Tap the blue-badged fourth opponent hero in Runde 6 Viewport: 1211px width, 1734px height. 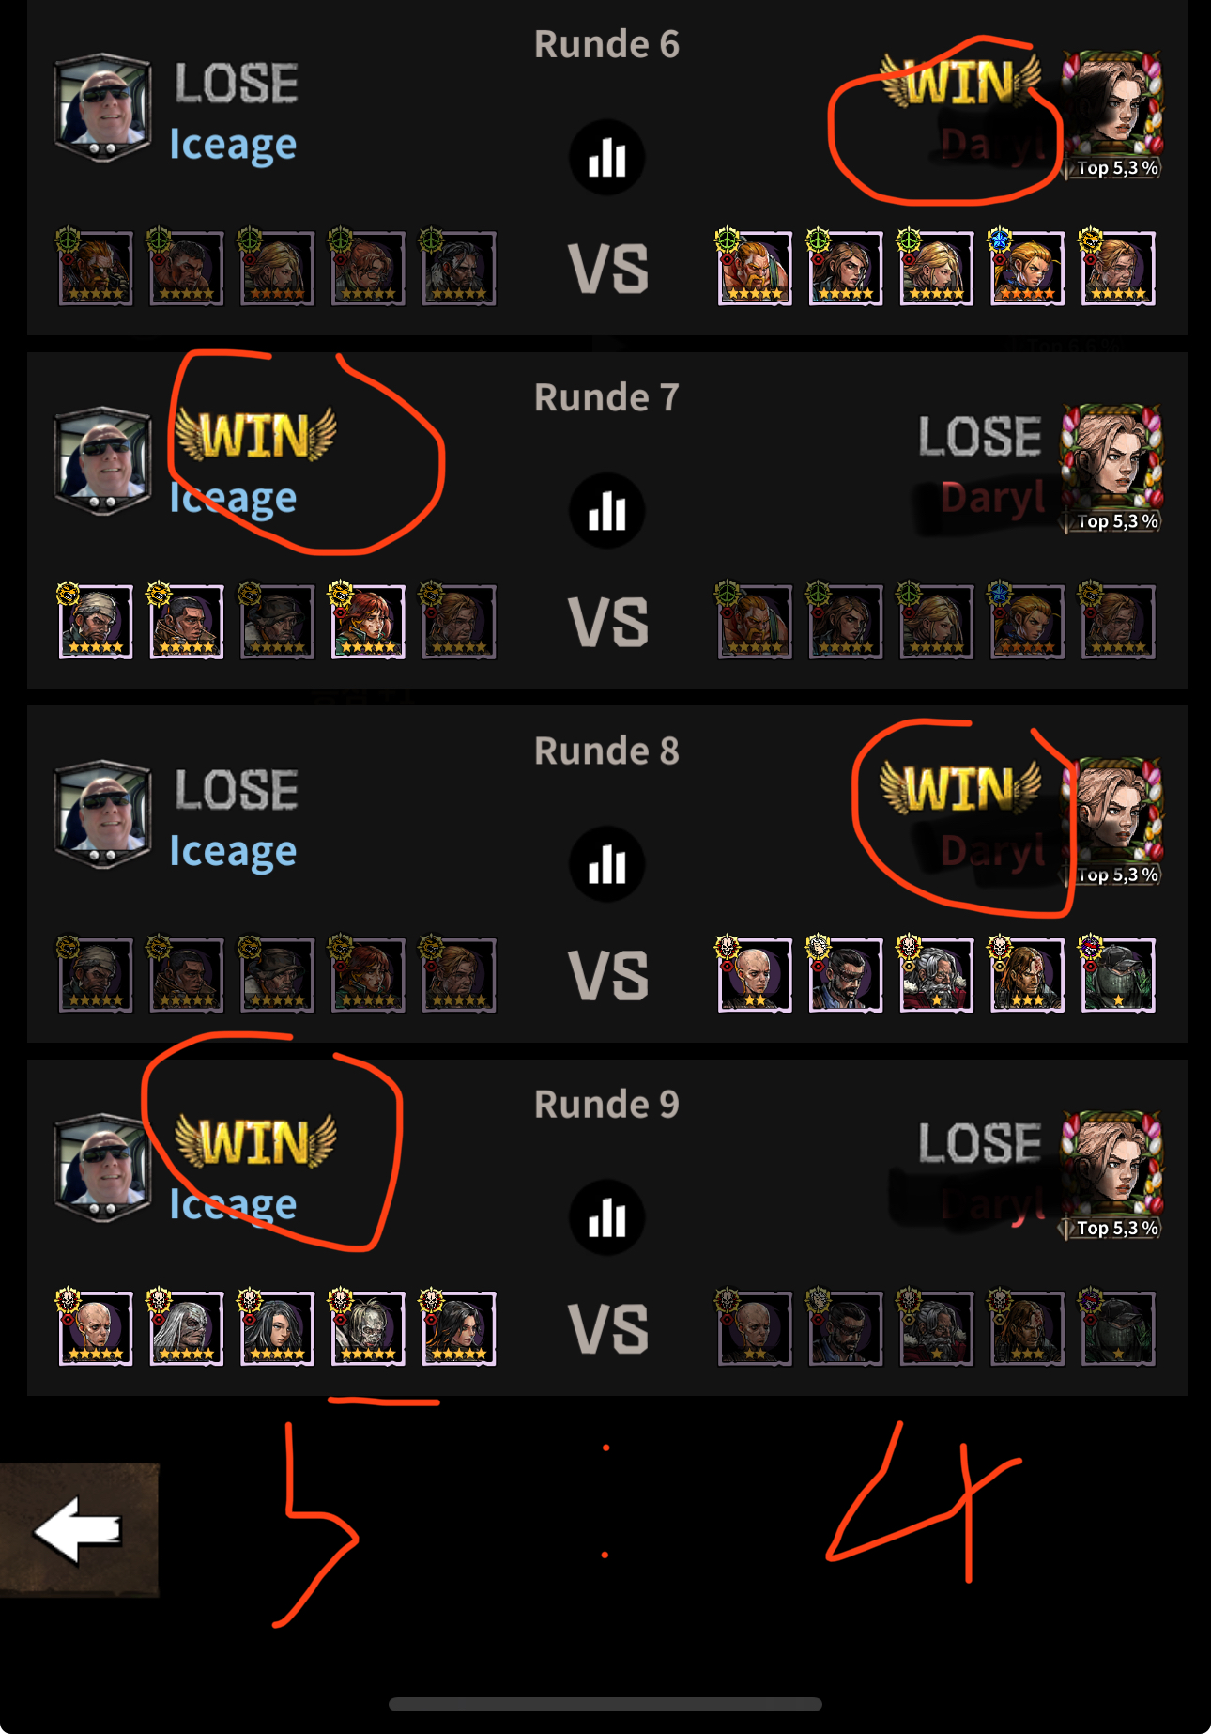1027,268
